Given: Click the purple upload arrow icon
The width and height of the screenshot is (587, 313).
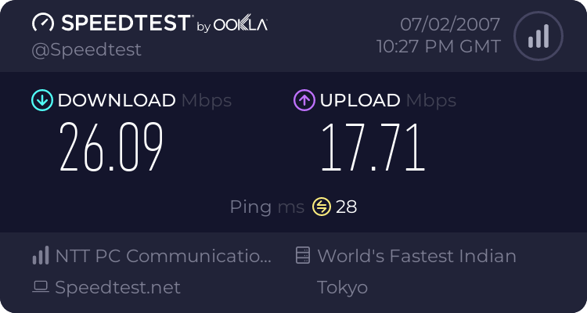Looking at the screenshot, I should pos(304,100).
